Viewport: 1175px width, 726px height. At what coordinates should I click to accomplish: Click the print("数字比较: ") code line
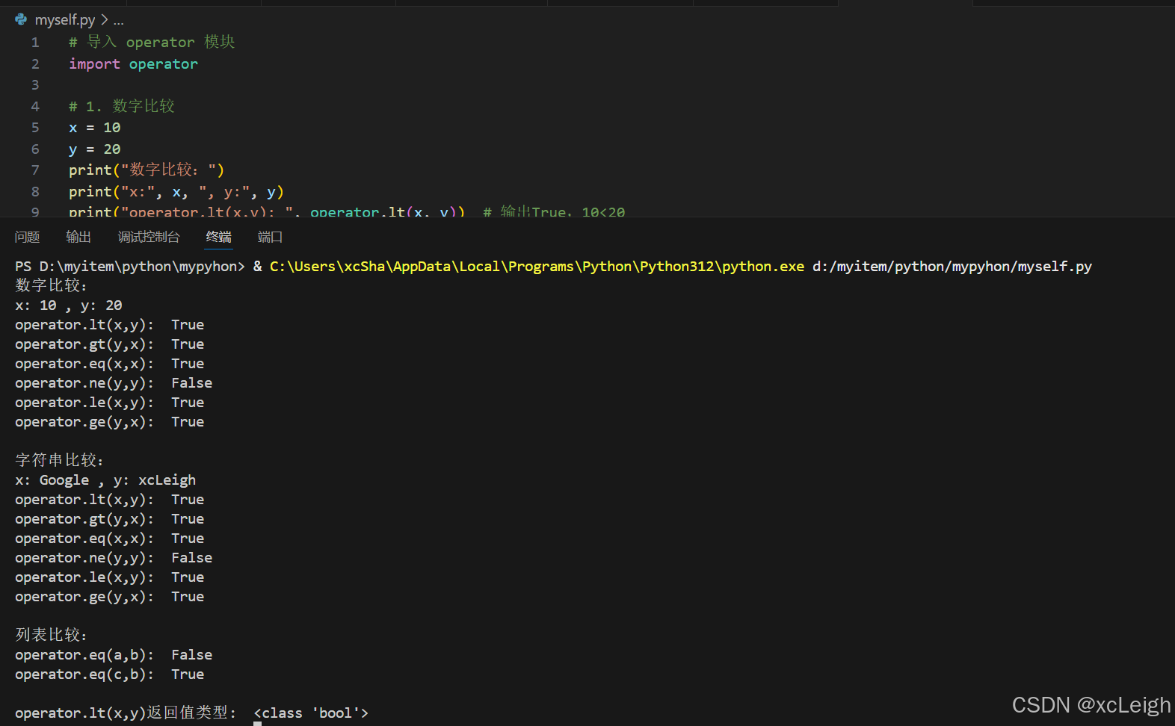[147, 170]
